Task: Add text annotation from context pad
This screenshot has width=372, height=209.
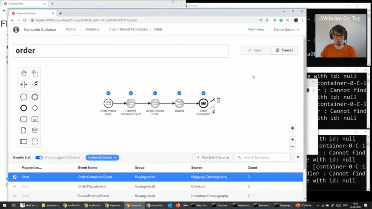Action: pos(213,106)
